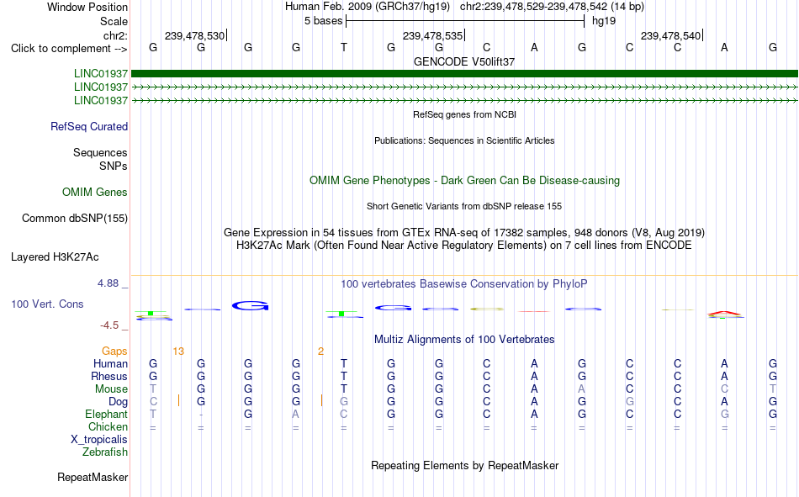Click the Mouse alignment row label

point(111,389)
